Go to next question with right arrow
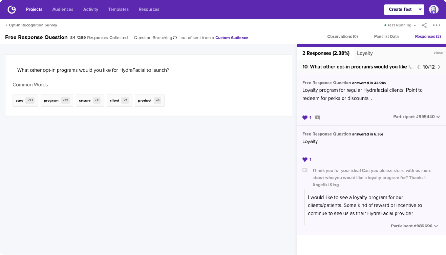Image resolution: width=446 pixels, height=255 pixels. [x=439, y=67]
